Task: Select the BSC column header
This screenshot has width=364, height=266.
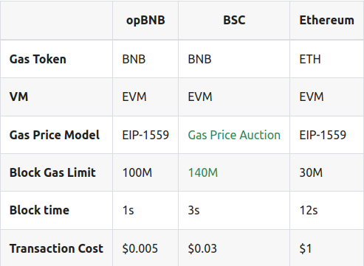Action: click(x=234, y=20)
